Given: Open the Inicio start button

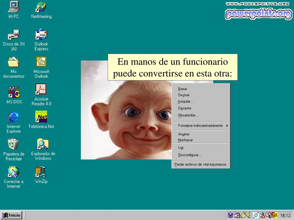Looking at the screenshot, I should 11,215.
